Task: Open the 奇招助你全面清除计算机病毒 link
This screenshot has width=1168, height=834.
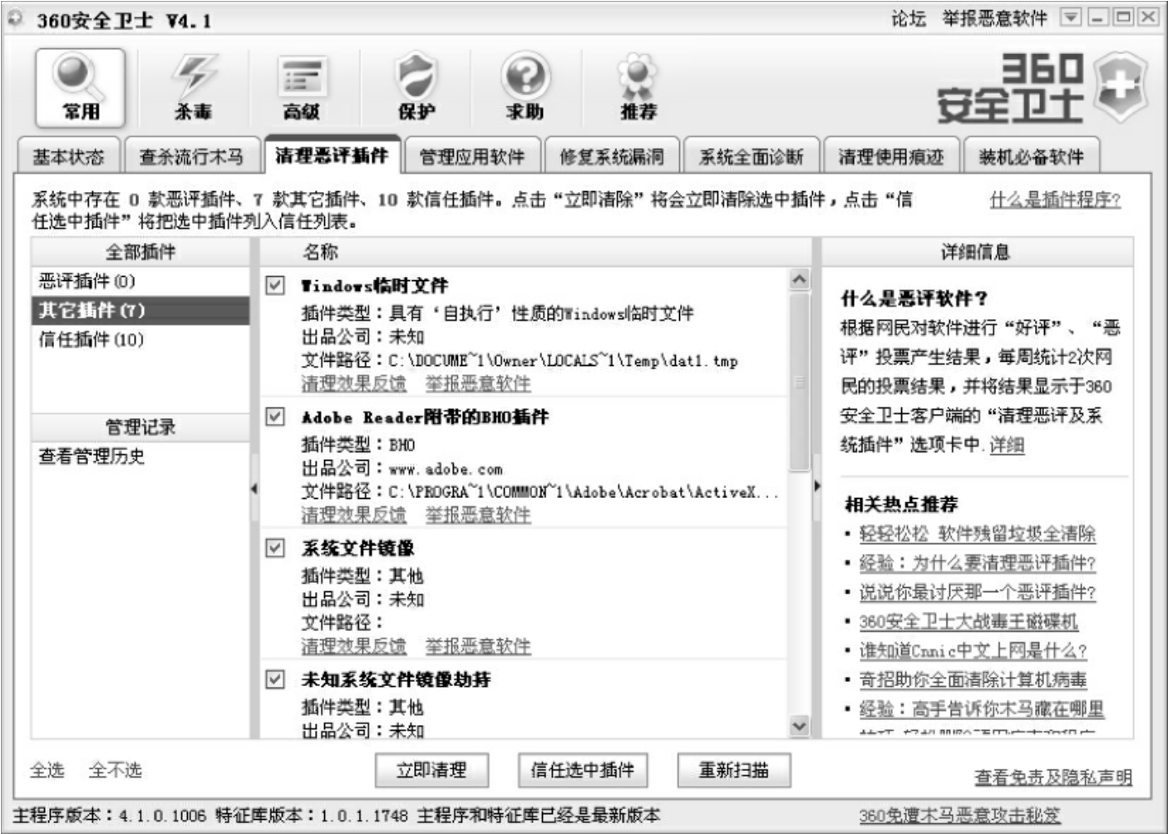Action: (973, 679)
